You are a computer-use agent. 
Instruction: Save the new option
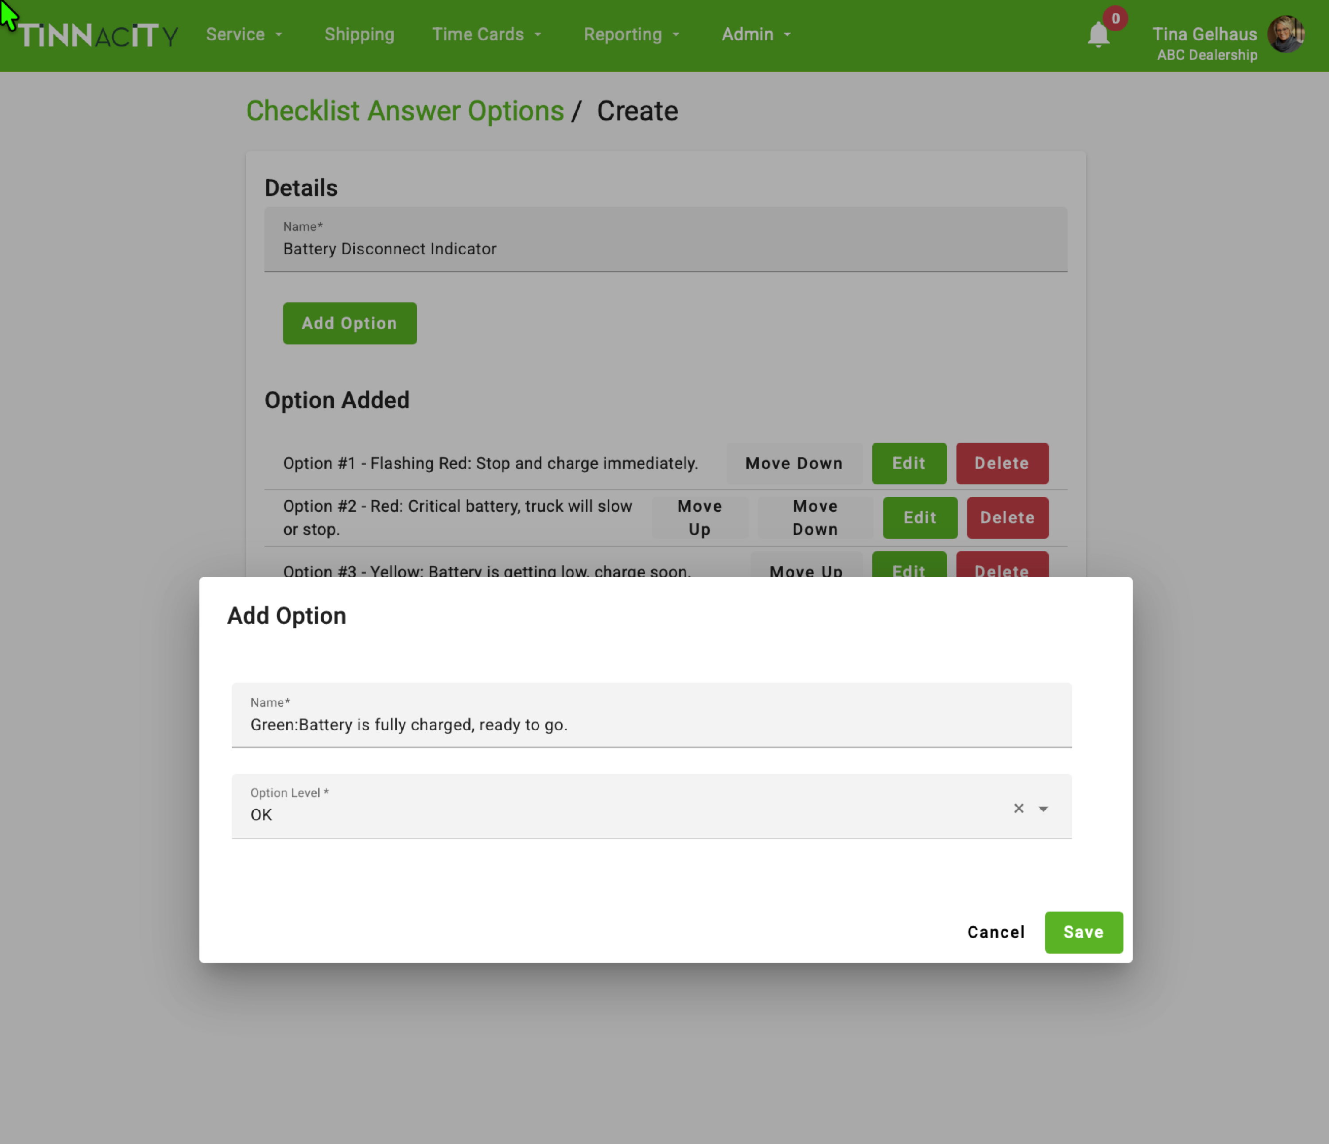click(1083, 932)
